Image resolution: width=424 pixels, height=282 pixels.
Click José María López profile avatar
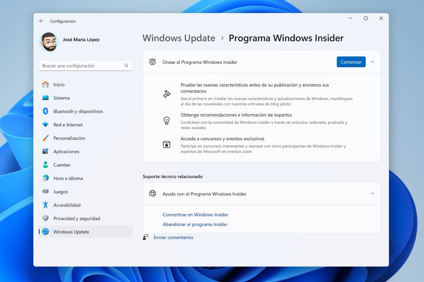[49, 42]
